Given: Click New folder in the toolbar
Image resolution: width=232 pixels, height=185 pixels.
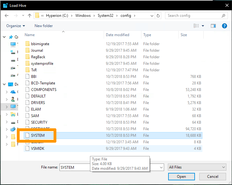Looking at the screenshot, I should 44,26.
